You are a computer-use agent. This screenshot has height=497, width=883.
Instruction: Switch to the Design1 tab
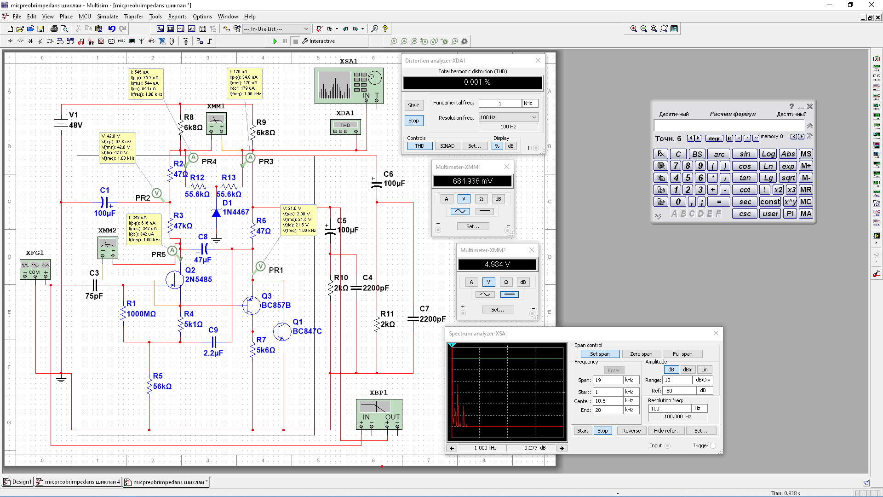pos(18,482)
